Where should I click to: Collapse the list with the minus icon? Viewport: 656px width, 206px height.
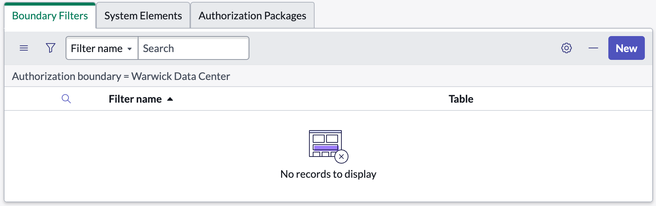593,48
